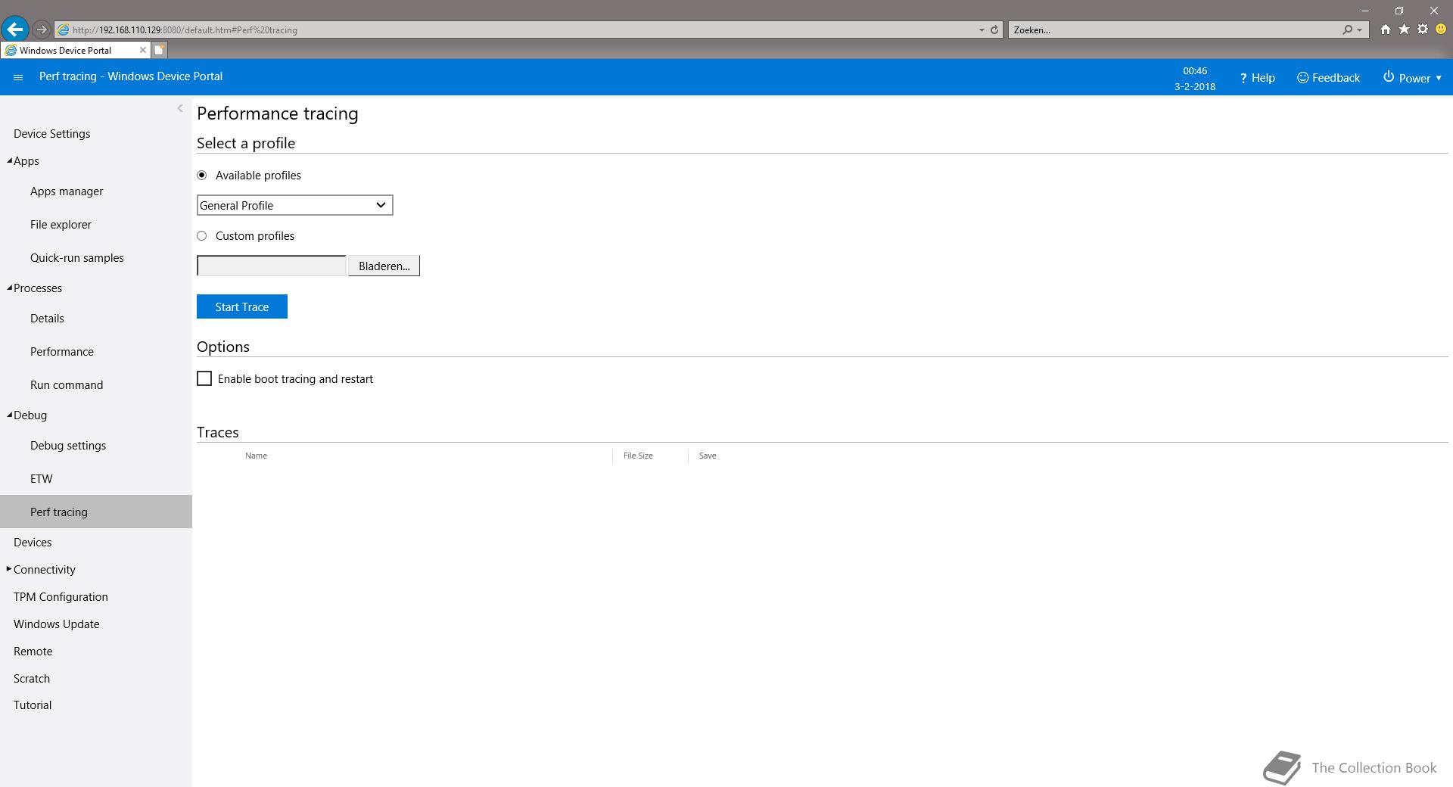
Task: Click the search magnifier icon
Action: point(1347,30)
